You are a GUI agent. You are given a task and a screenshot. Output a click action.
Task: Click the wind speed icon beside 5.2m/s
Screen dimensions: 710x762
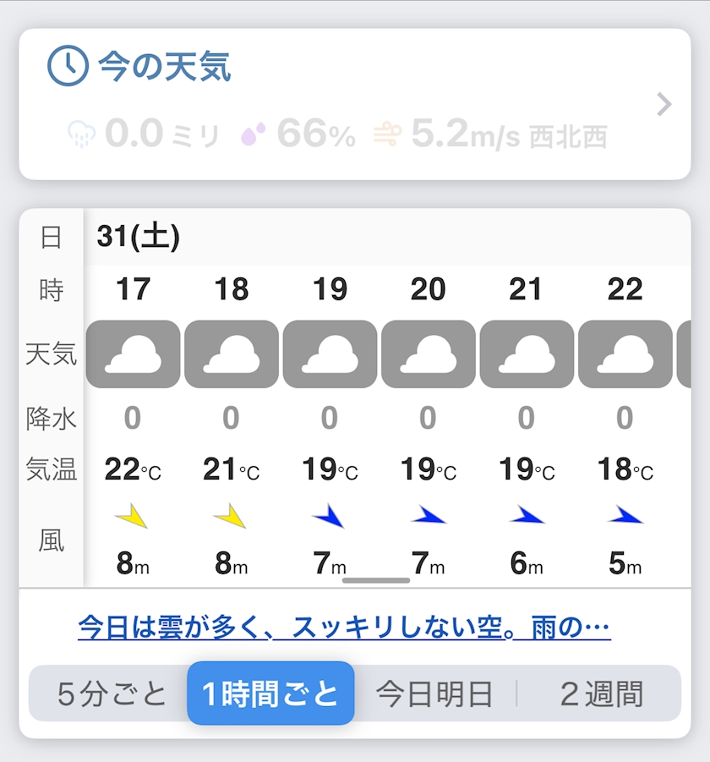[387, 134]
